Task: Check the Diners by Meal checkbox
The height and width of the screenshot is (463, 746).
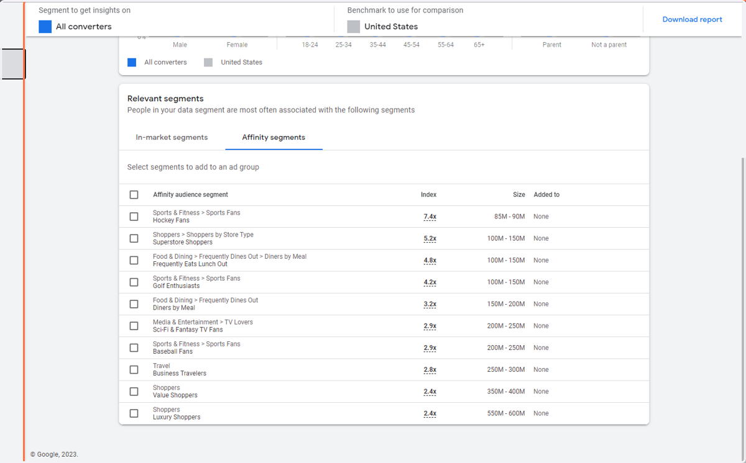Action: [x=134, y=304]
